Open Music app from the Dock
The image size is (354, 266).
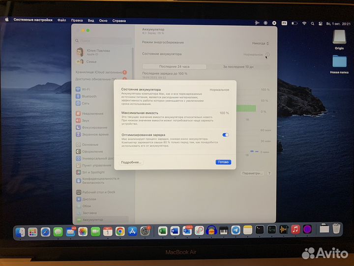(295, 229)
